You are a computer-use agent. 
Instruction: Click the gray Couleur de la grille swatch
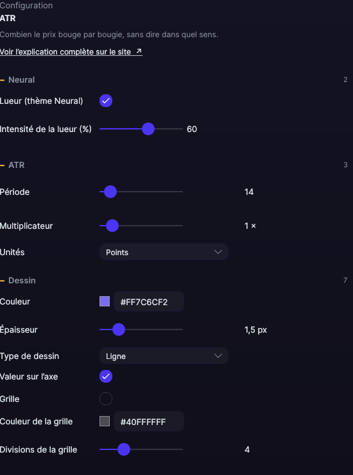coord(105,421)
